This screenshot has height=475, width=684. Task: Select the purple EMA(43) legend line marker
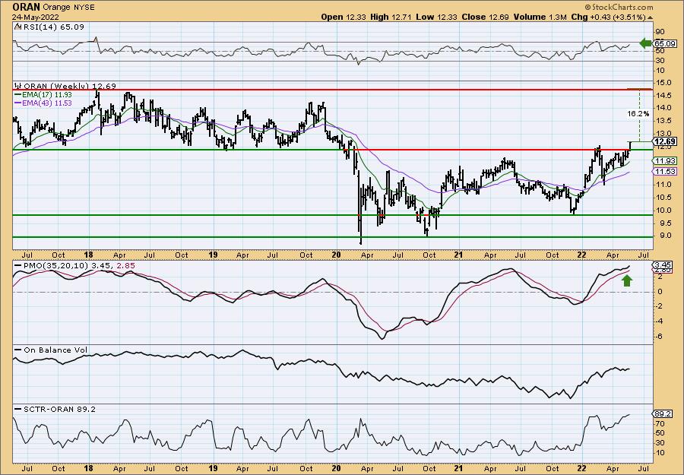[x=18, y=103]
